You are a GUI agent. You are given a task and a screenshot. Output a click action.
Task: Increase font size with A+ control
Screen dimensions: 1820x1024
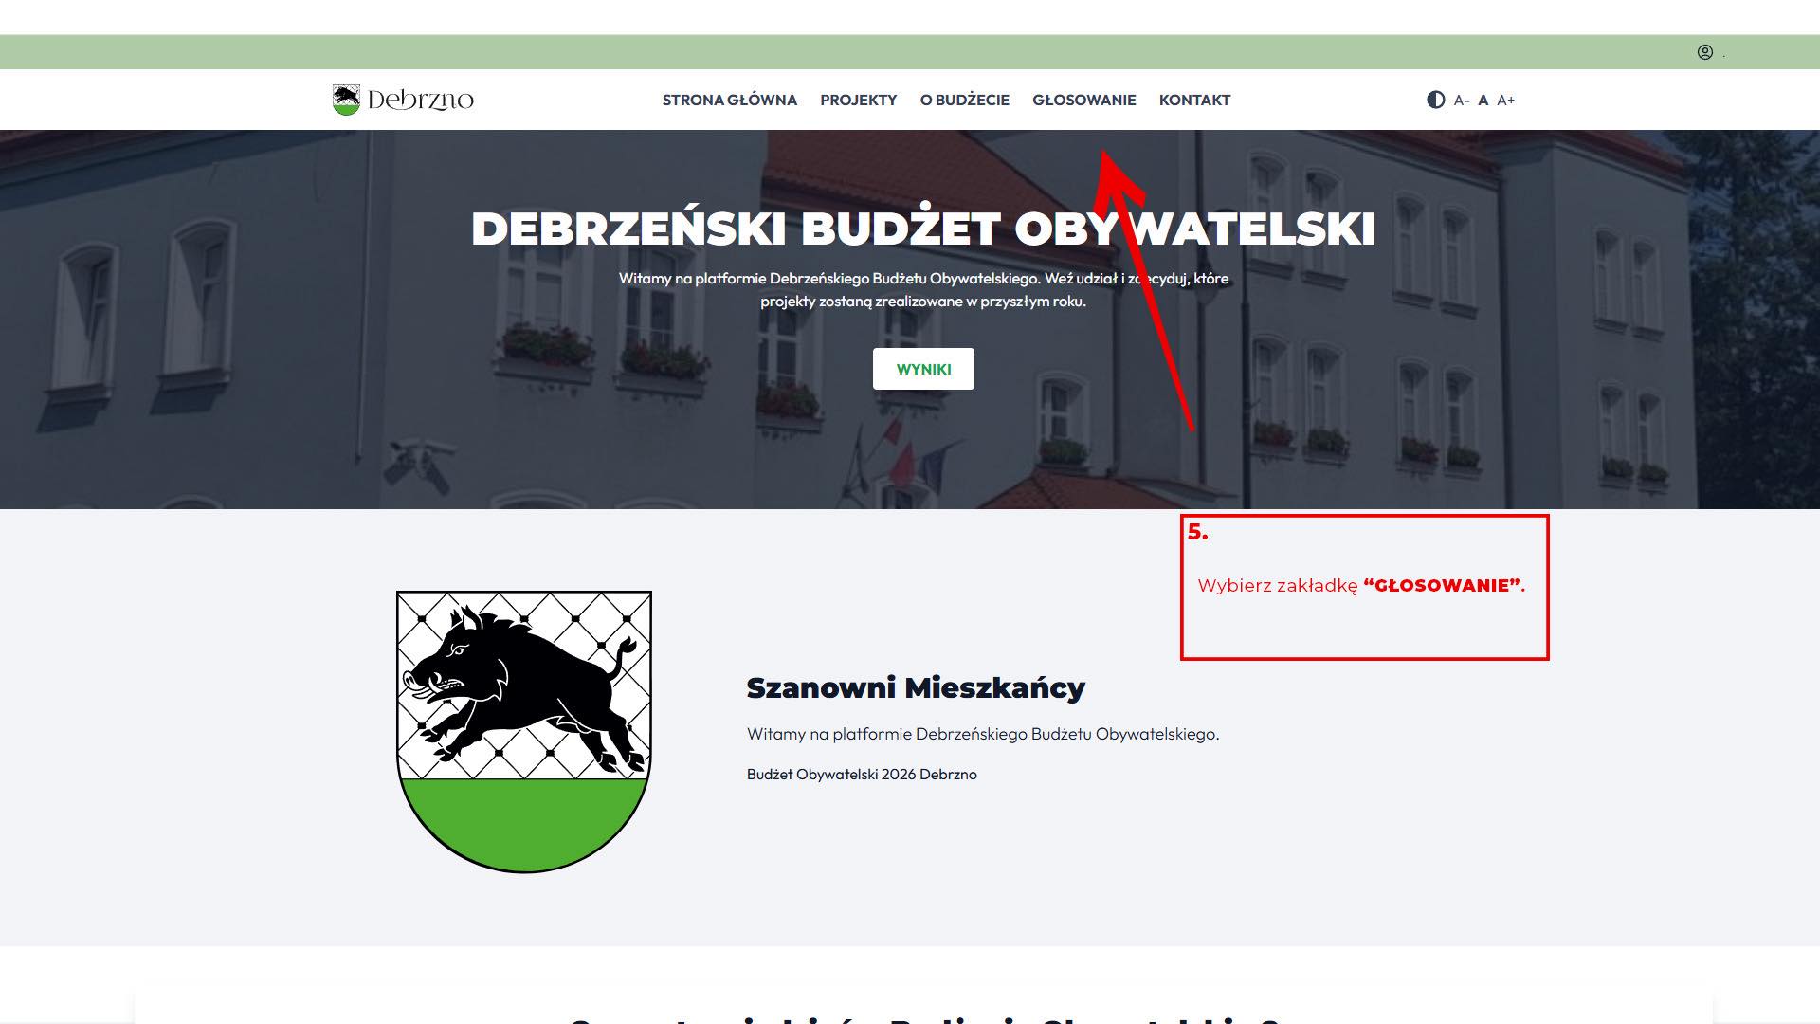coord(1505,101)
